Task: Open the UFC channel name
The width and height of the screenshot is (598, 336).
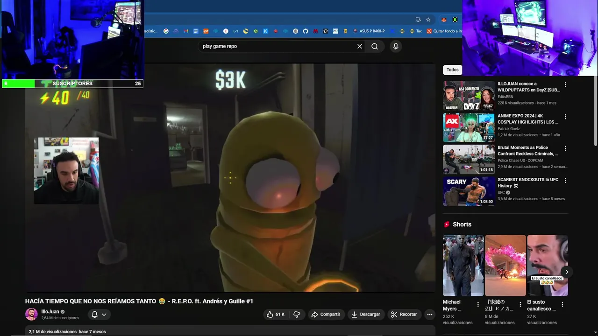Action: [501, 192]
